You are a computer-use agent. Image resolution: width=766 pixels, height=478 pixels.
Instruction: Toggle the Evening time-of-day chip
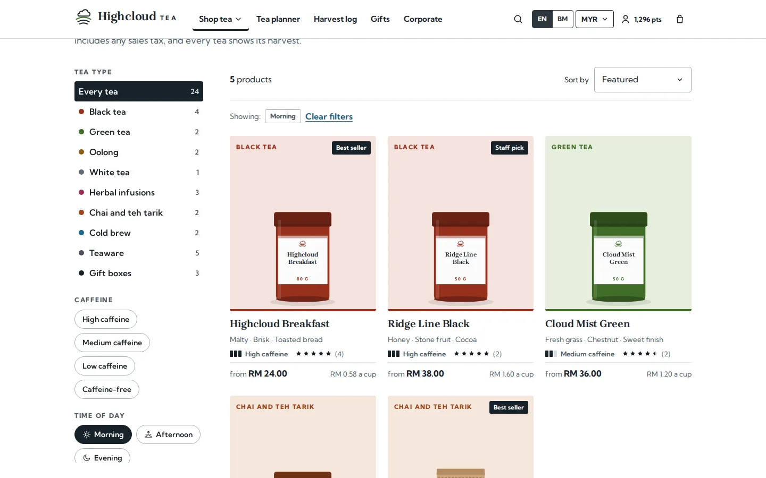102,457
